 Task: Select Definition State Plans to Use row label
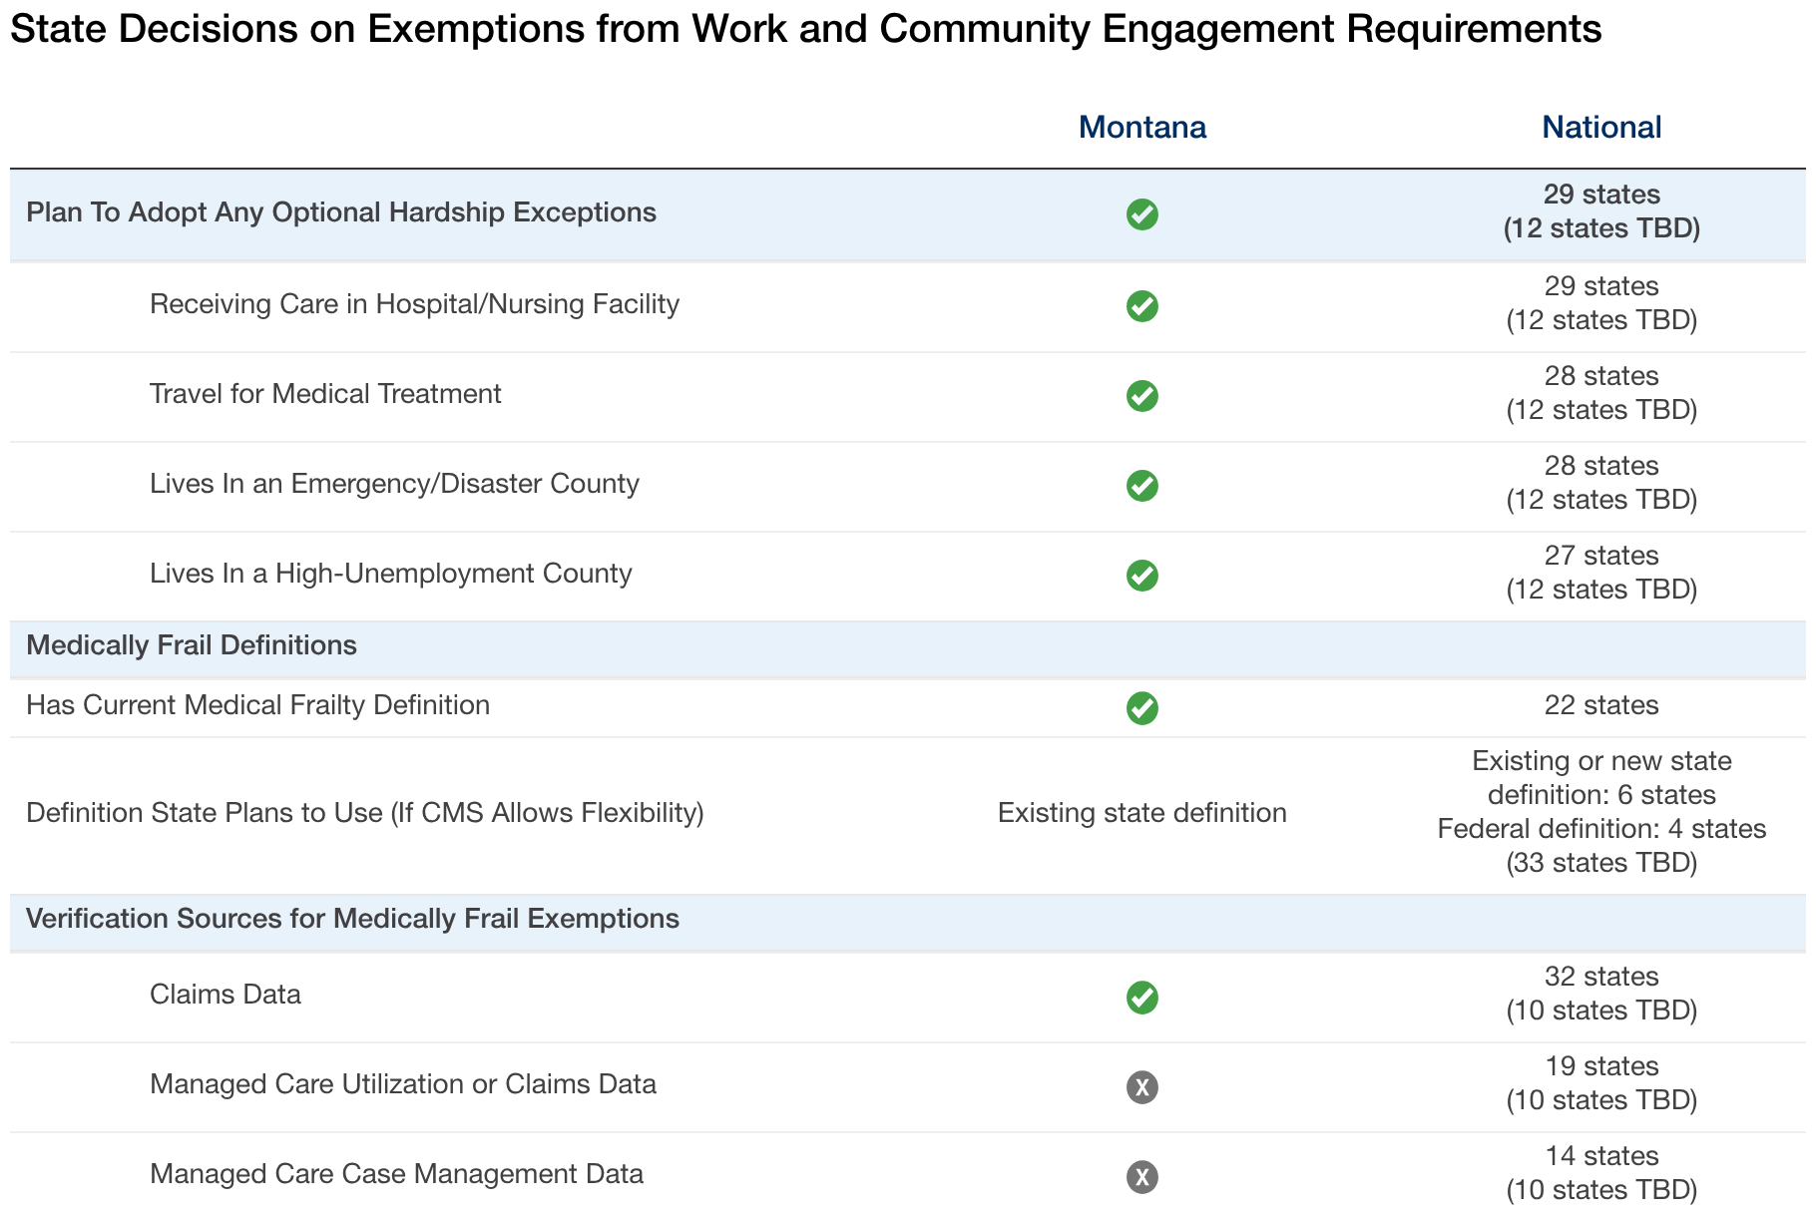(365, 813)
